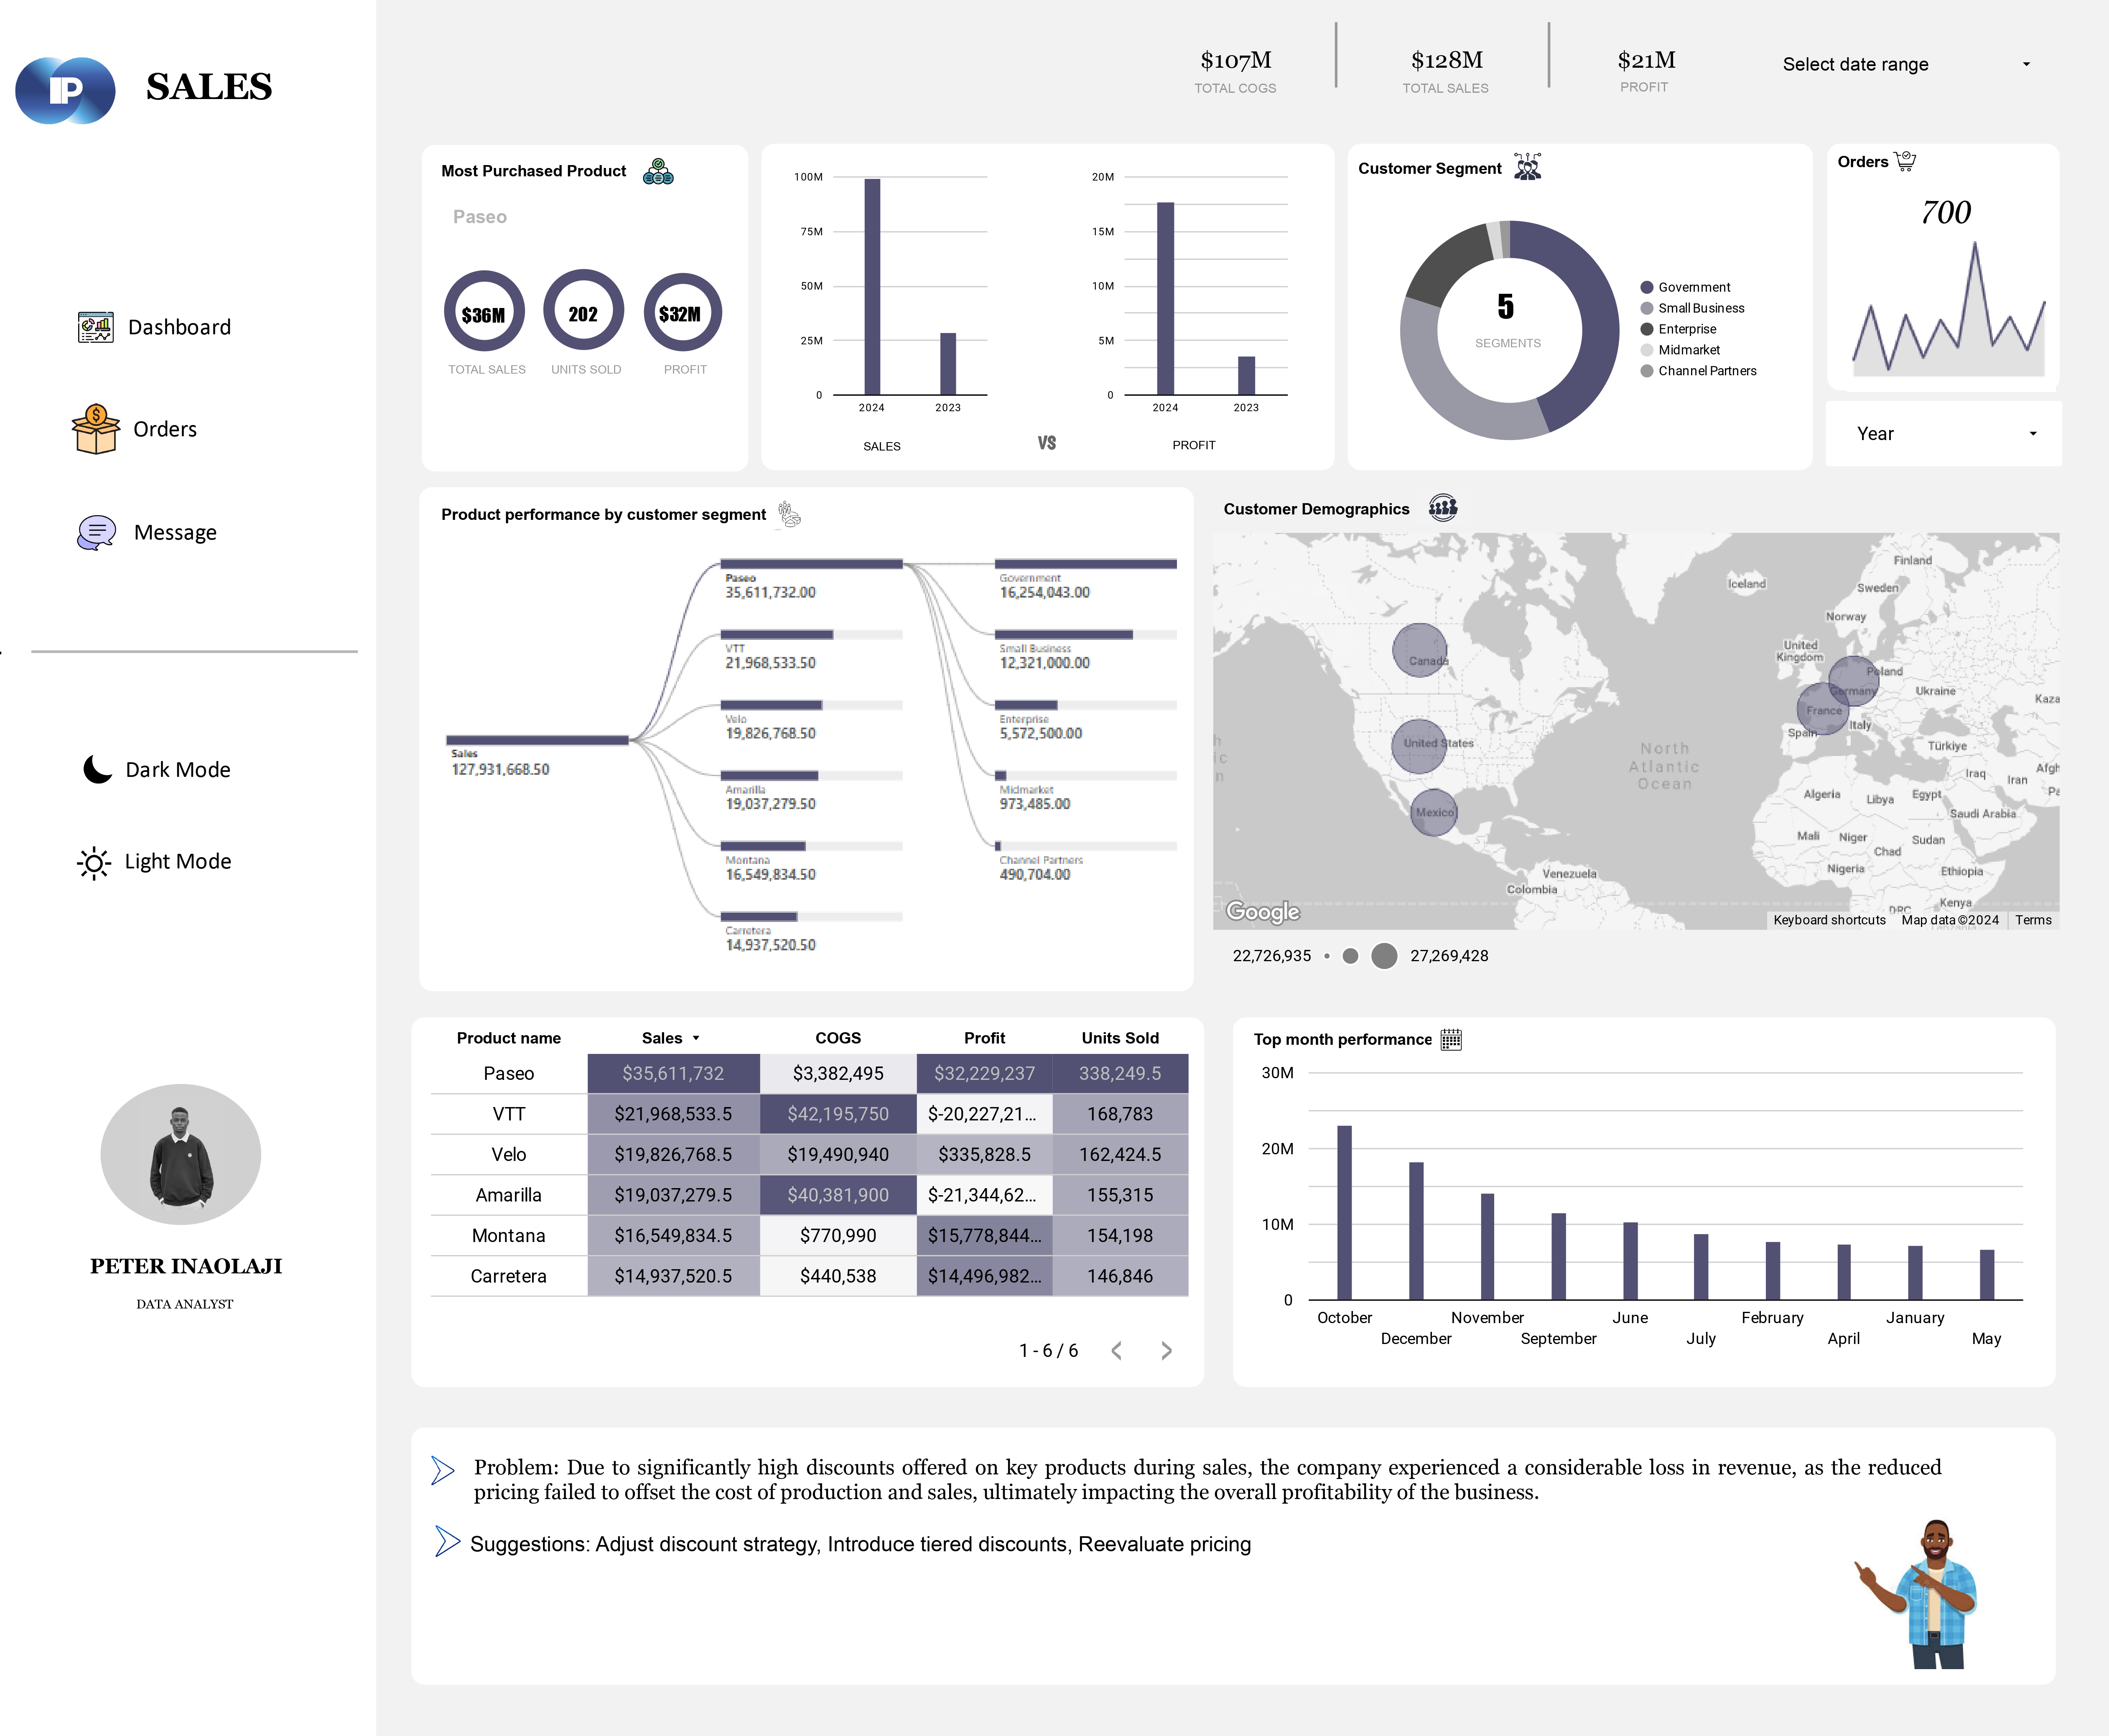Click Units Sold column header
Viewport: 2109px width, 1736px height.
(1120, 1038)
